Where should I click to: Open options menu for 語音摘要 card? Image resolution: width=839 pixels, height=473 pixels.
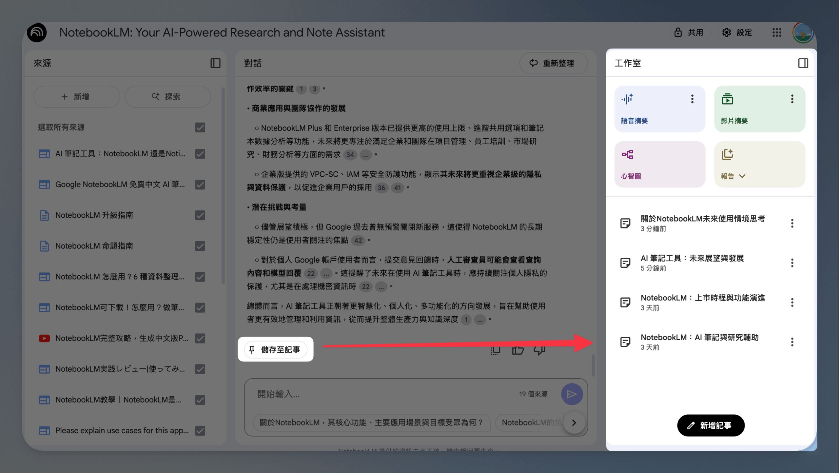pos(692,99)
